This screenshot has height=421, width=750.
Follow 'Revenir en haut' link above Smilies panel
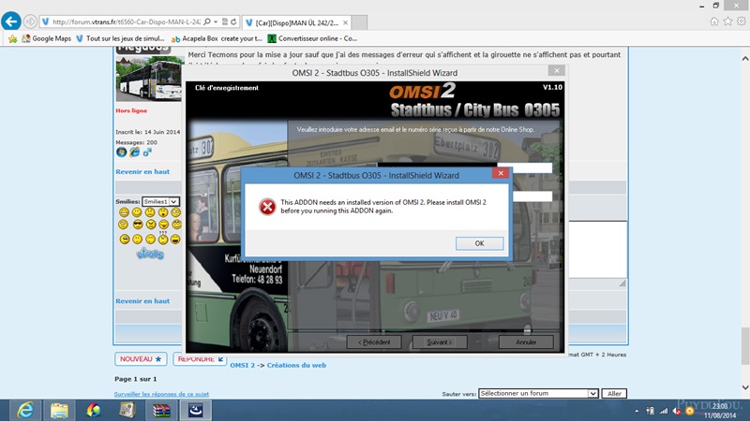pyautogui.click(x=142, y=172)
